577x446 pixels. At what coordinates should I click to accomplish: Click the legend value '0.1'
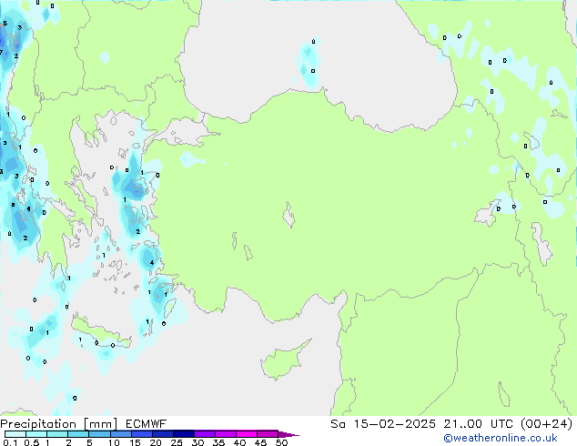[x=10, y=442]
